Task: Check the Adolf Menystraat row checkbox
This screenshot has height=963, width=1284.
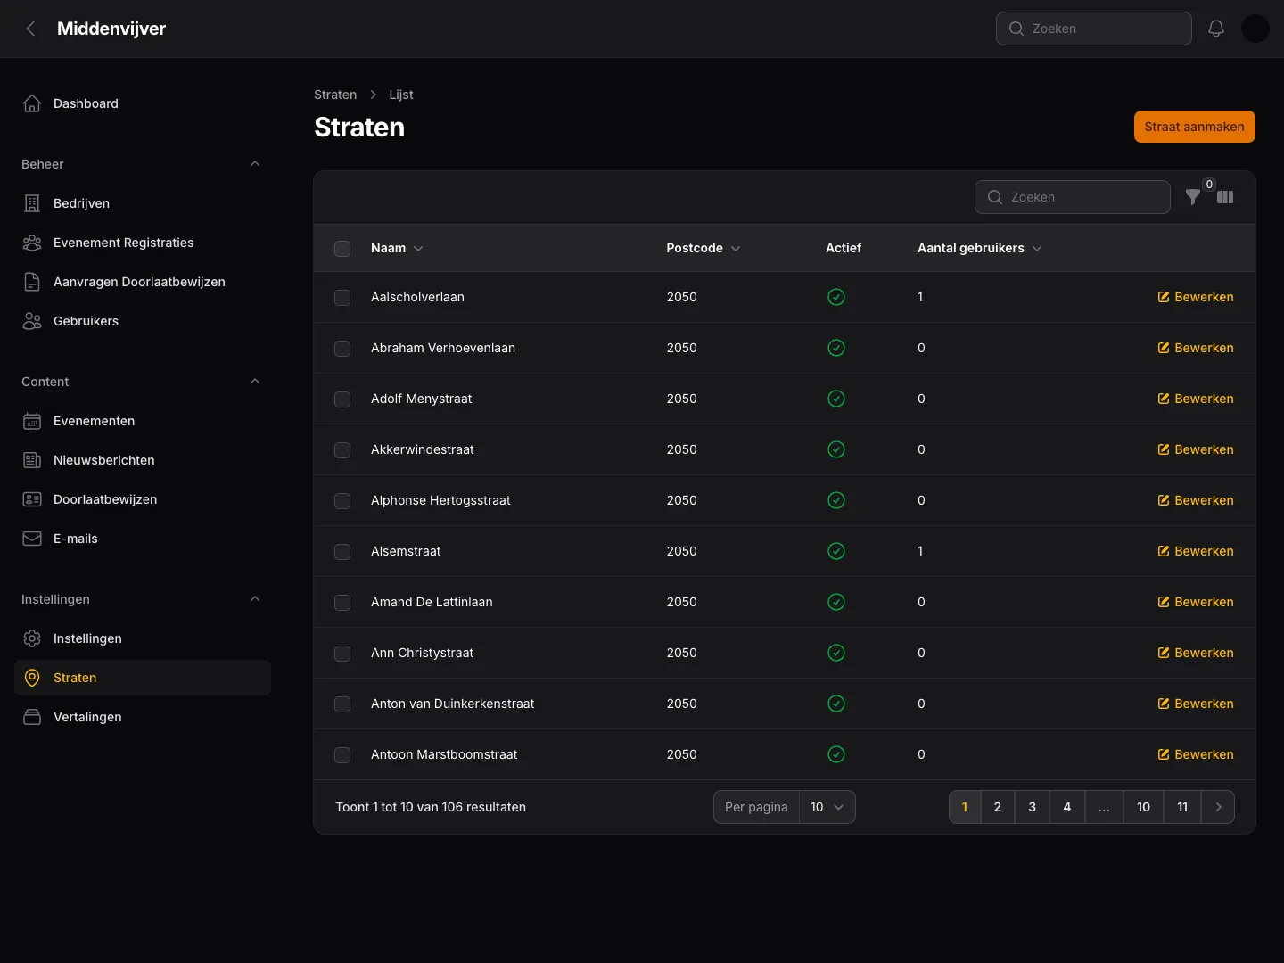Action: pos(342,399)
